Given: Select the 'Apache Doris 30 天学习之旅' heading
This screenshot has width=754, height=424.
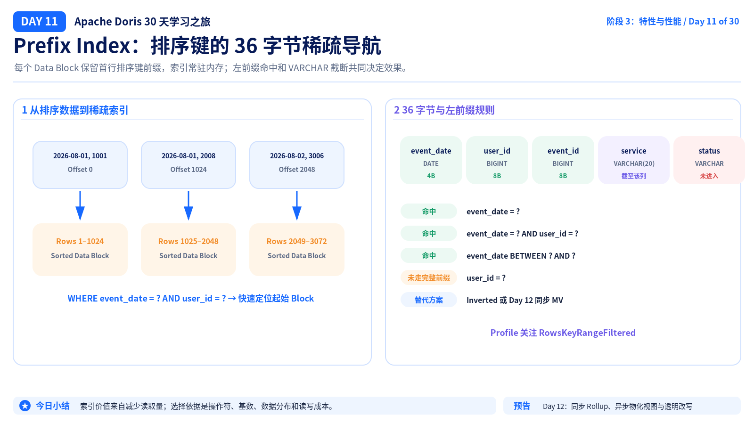Looking at the screenshot, I should tap(142, 22).
